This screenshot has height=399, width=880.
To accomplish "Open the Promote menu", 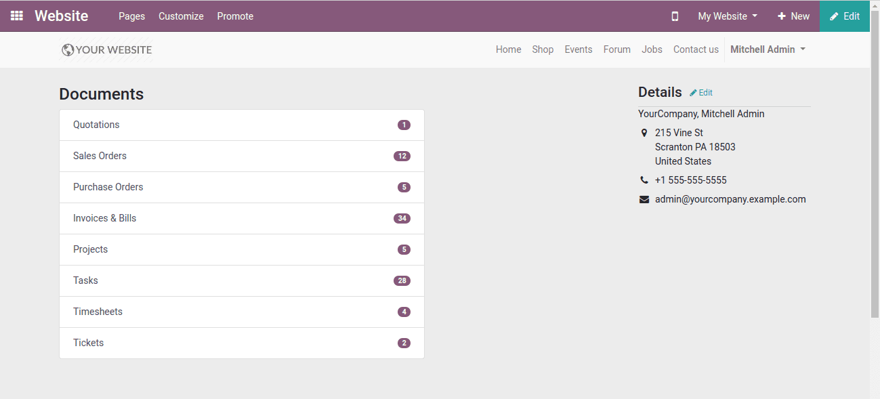I will [x=235, y=16].
